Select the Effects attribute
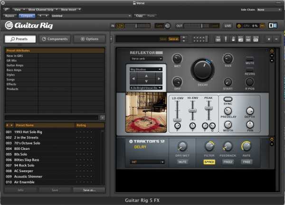285x205 pixels. (11, 84)
